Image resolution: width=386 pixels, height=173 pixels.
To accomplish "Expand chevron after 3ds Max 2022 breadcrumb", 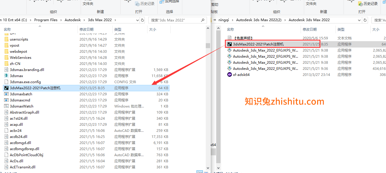I will click(x=115, y=20).
